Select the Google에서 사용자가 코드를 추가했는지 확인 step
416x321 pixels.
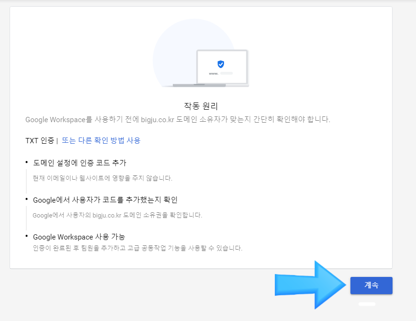click(105, 200)
